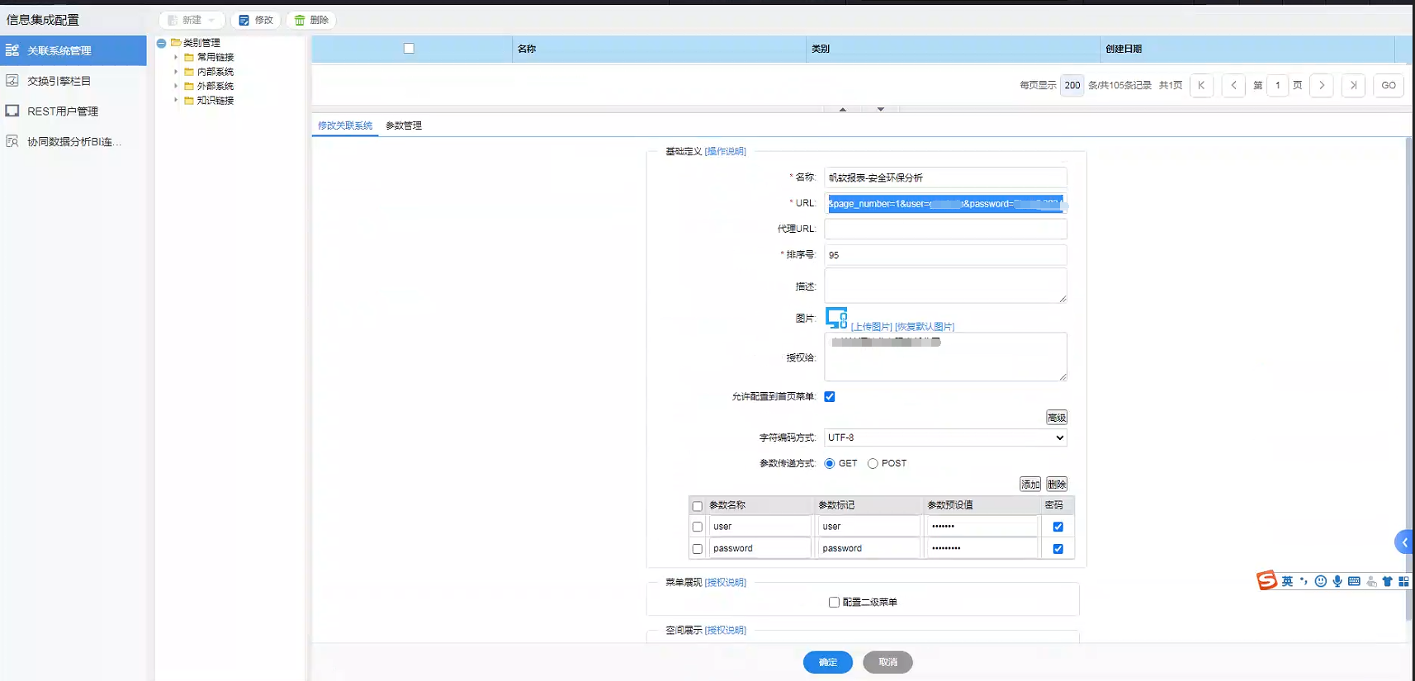Viewport: 1415px width, 681px height.
Task: Click the 授权给 text area
Action: (x=945, y=357)
